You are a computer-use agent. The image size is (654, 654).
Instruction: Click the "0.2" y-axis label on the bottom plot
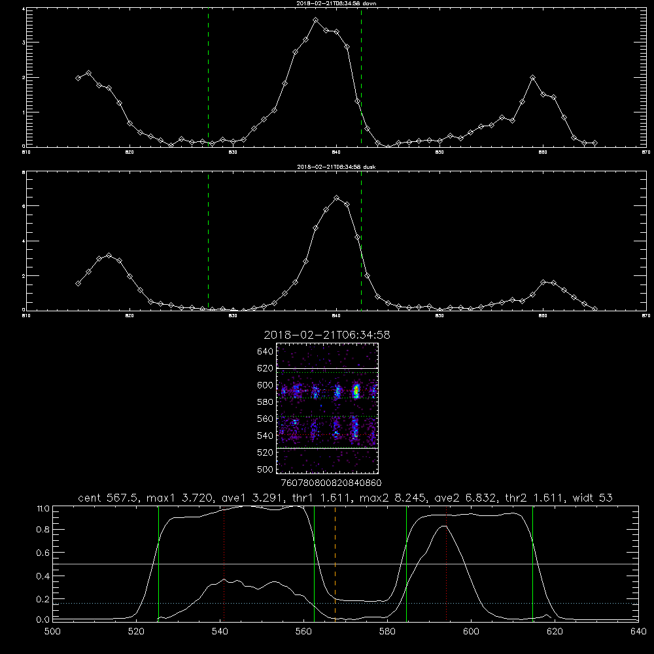coord(43,599)
